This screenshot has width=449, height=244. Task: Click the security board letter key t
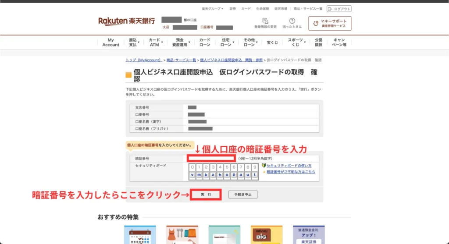point(255,175)
